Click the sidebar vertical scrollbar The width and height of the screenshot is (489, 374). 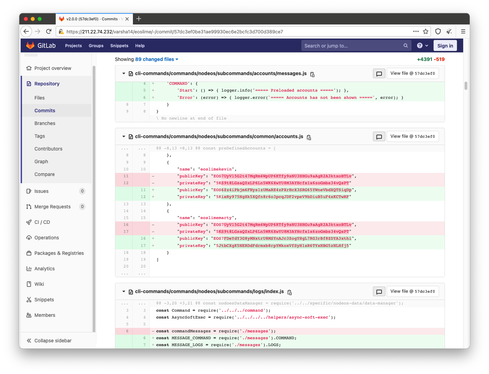tap(94, 198)
